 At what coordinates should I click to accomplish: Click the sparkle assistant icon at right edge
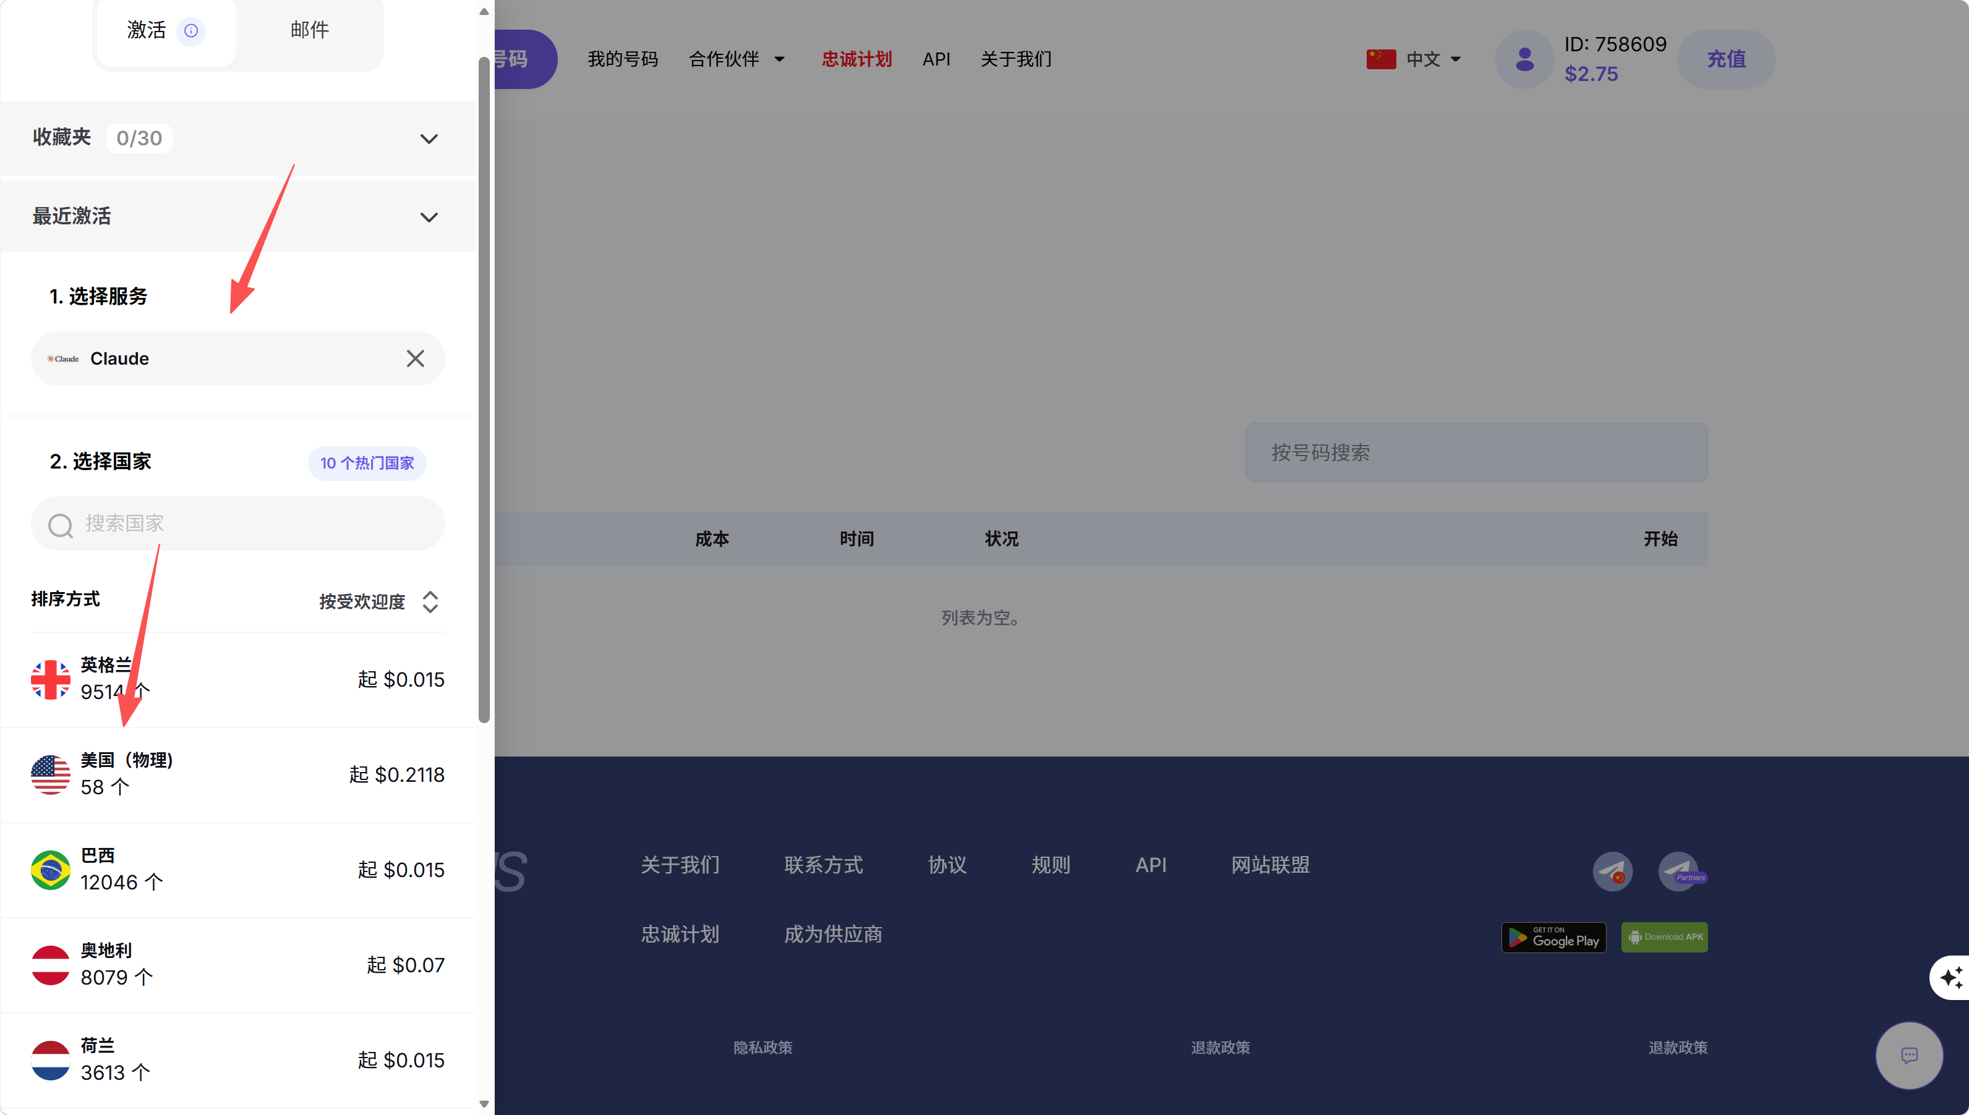(1952, 977)
